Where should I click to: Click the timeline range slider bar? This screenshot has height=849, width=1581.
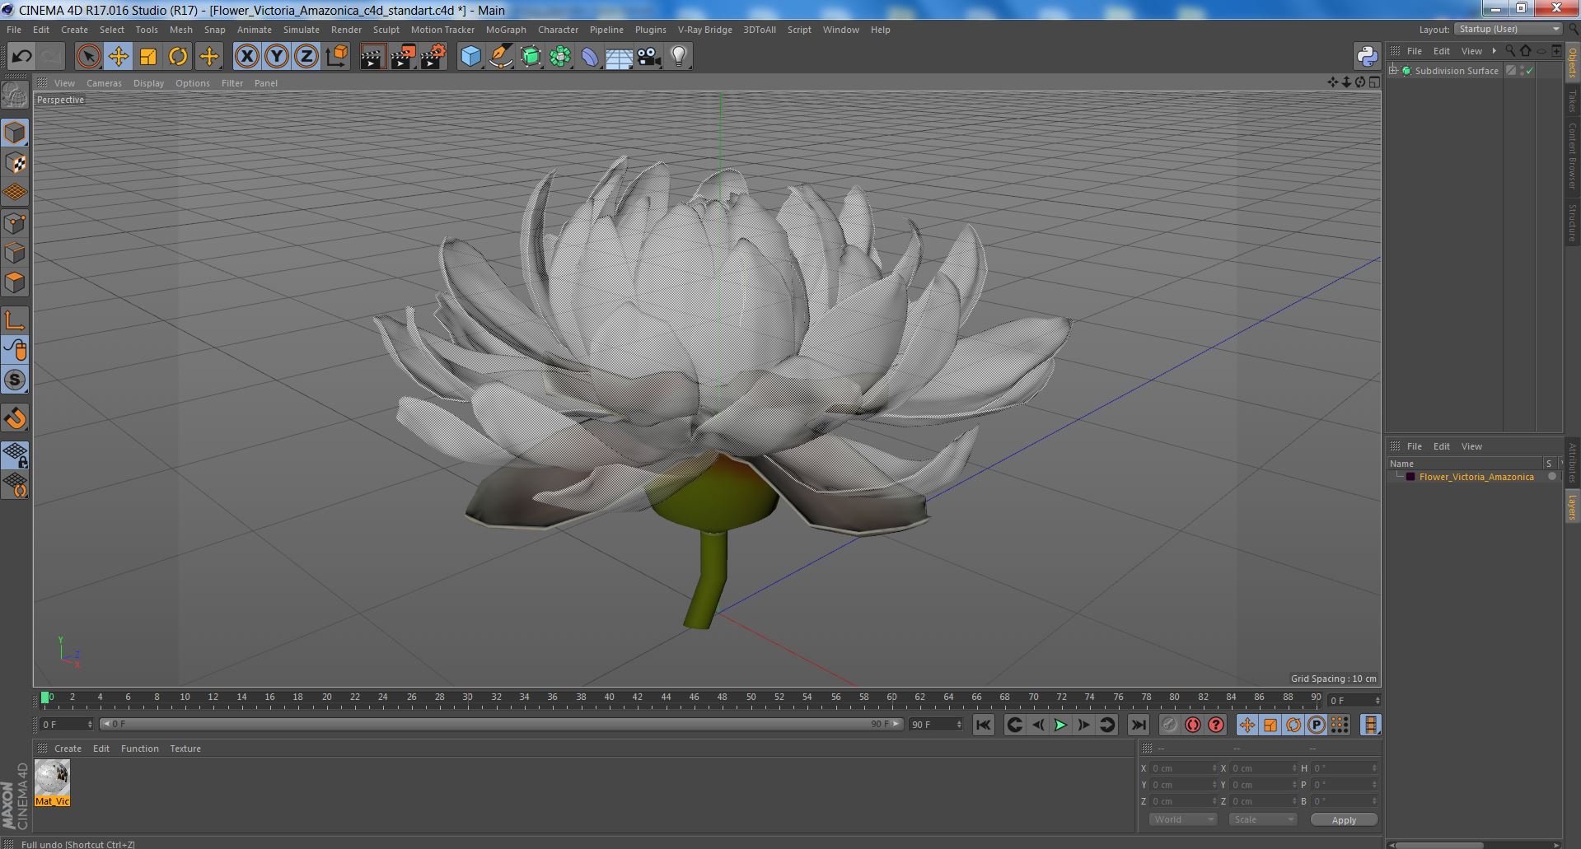501,725
